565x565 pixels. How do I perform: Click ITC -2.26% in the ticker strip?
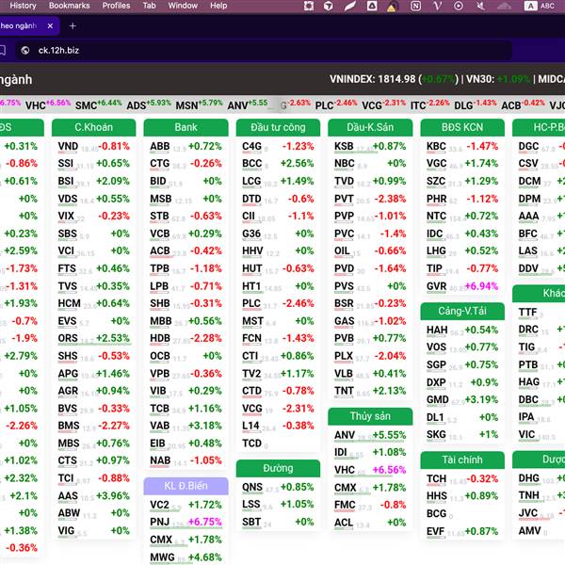(430, 105)
